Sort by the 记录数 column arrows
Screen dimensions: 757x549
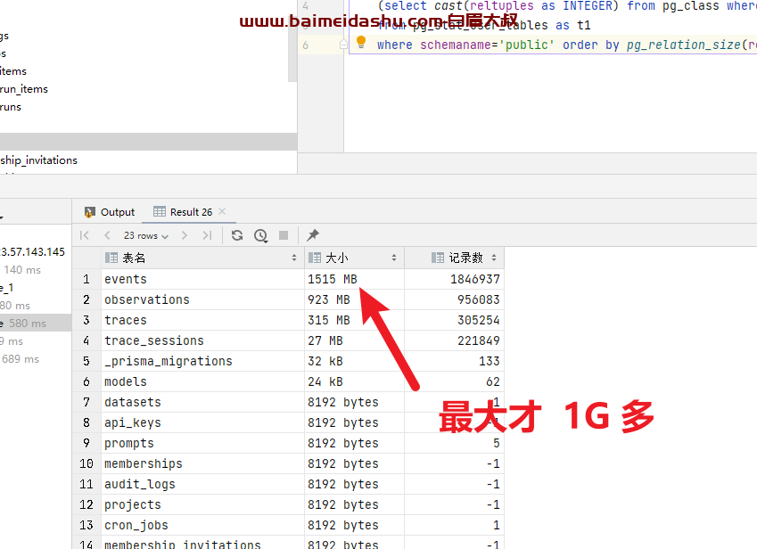pos(494,258)
